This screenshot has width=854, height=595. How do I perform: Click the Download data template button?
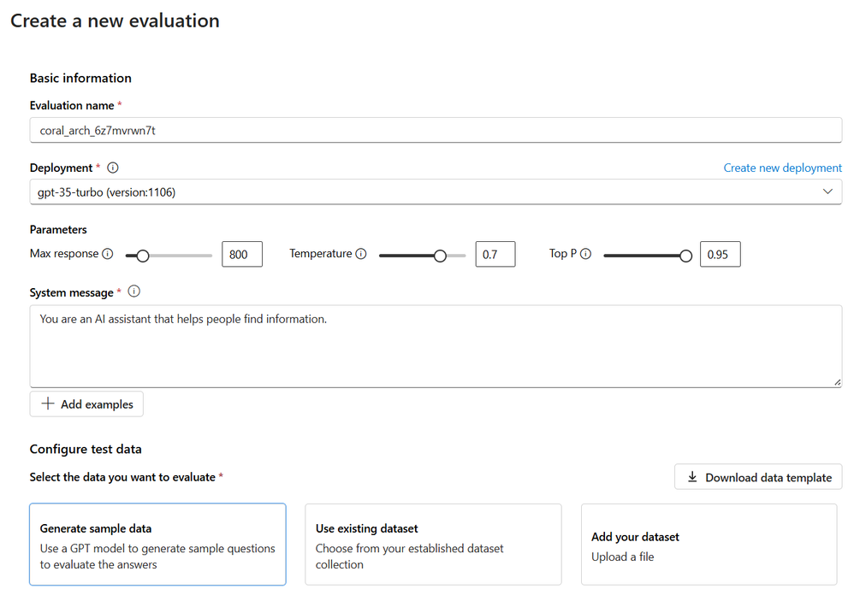pos(758,477)
